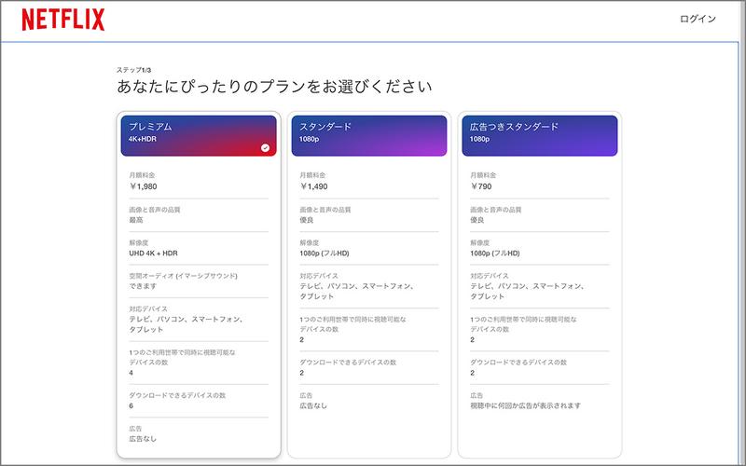Select the プレミアム plan header
This screenshot has width=746, height=466.
(x=199, y=135)
